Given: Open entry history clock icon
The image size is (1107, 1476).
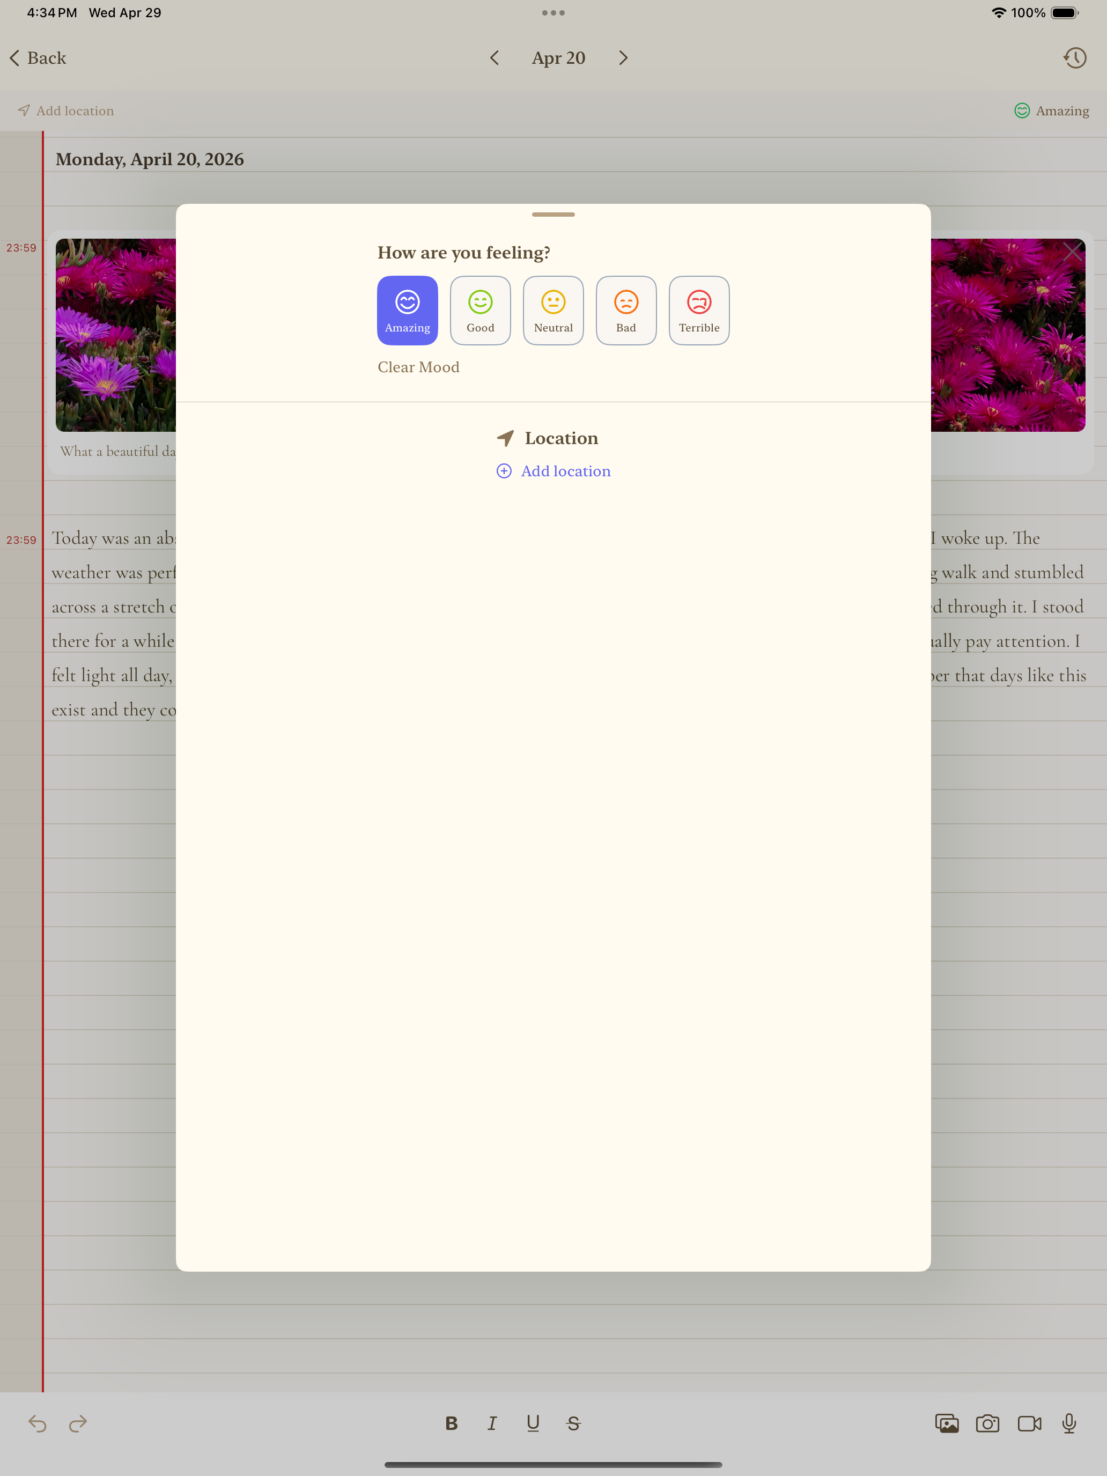Looking at the screenshot, I should click(x=1074, y=58).
